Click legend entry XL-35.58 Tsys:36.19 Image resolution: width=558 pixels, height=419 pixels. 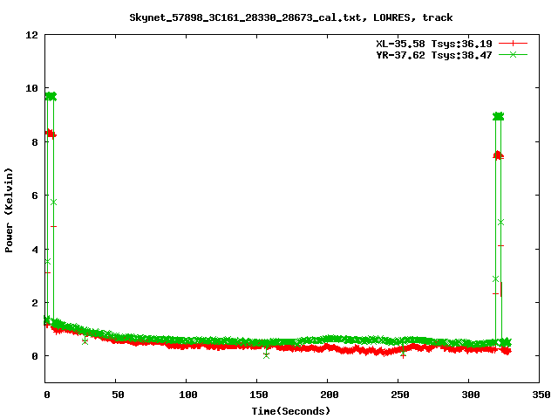tap(434, 44)
